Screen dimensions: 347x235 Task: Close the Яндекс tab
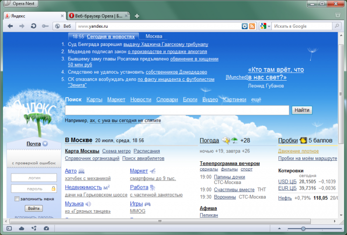(62, 16)
